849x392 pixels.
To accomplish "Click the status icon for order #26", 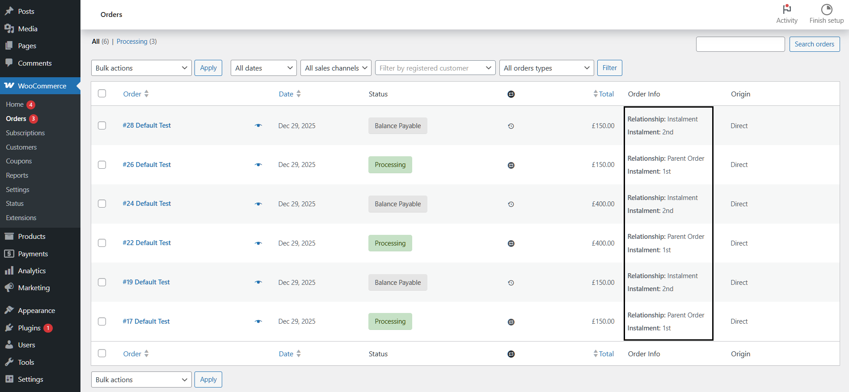I will (511, 165).
